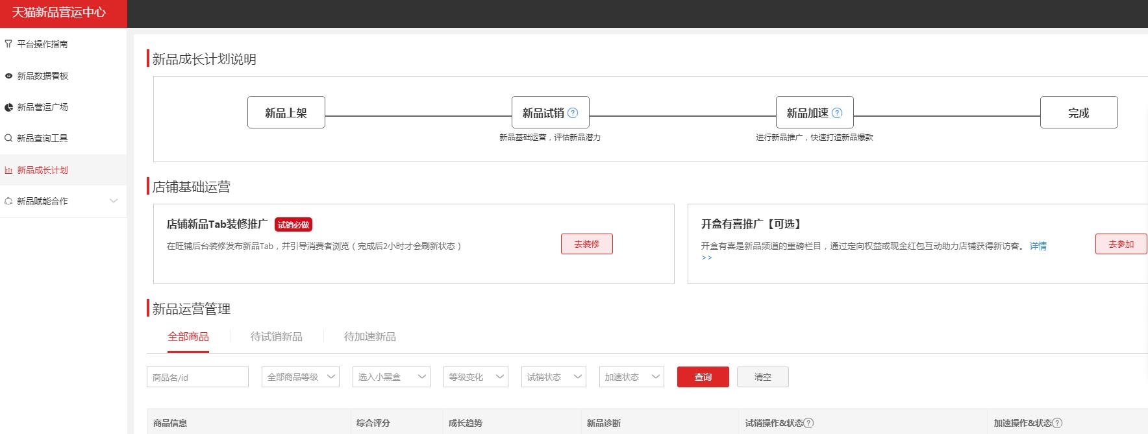Open the 全部商品等级 dropdown
The image size is (1148, 434).
(300, 377)
